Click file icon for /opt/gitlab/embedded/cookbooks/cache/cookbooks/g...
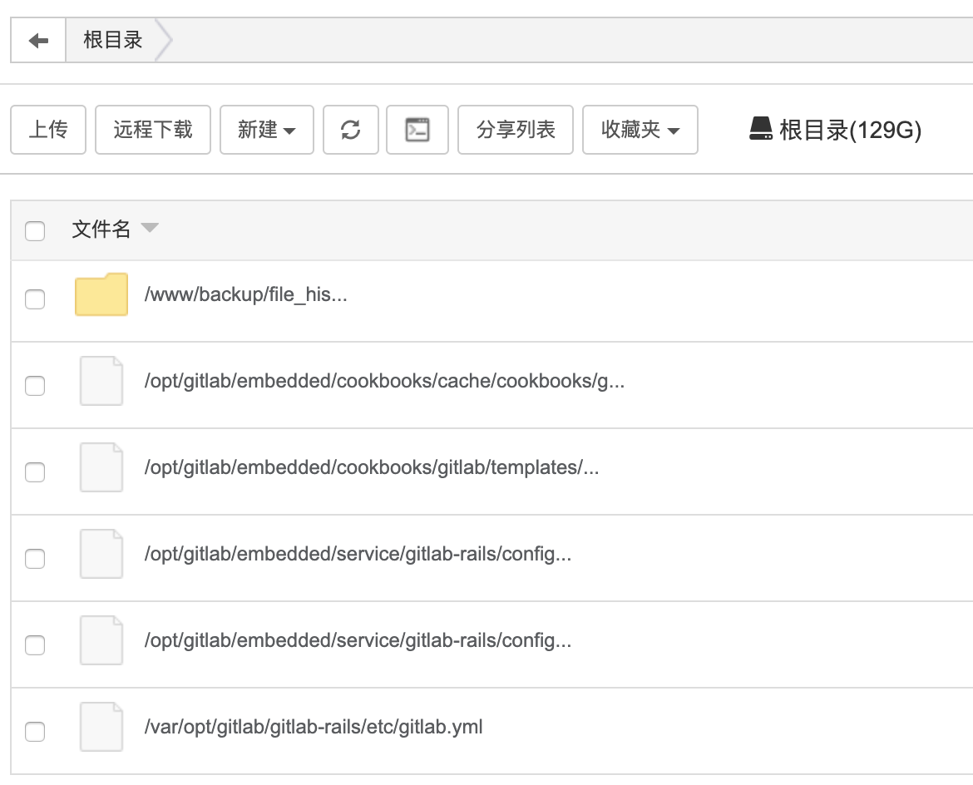The height and width of the screenshot is (785, 973). pyautogui.click(x=101, y=381)
